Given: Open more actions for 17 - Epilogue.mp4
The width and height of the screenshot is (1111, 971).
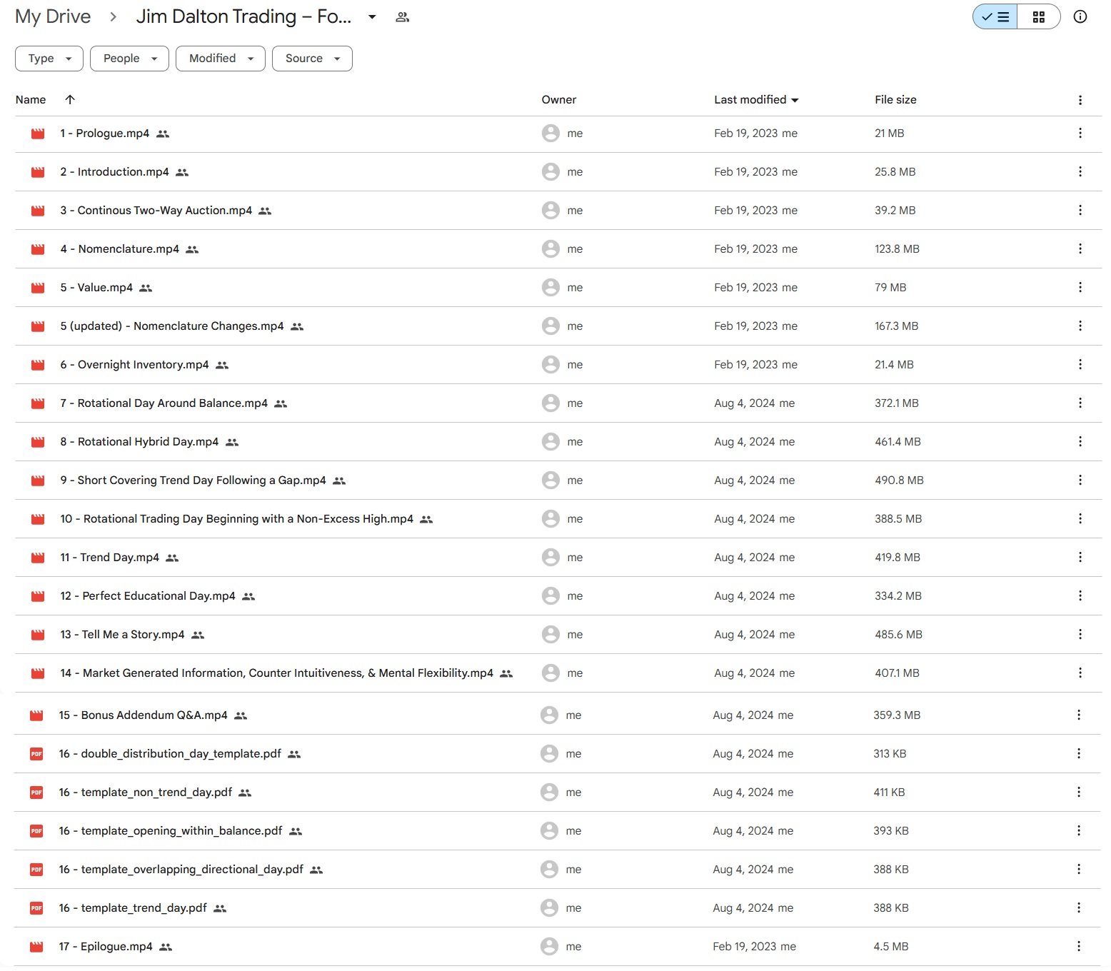Looking at the screenshot, I should [1078, 947].
